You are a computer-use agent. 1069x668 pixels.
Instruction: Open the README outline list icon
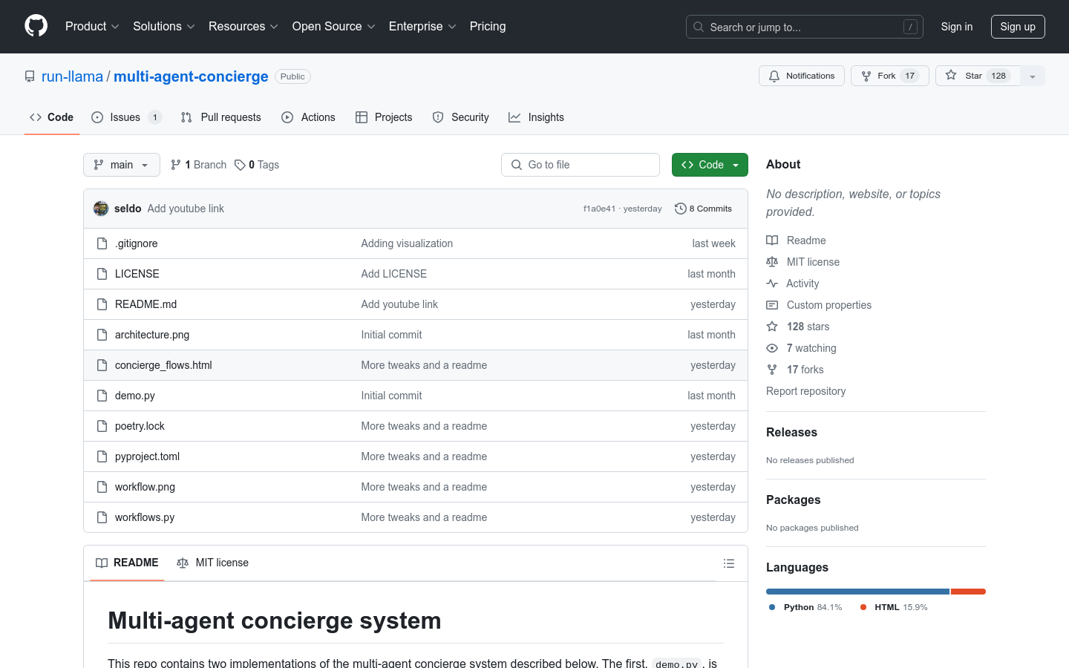729,563
